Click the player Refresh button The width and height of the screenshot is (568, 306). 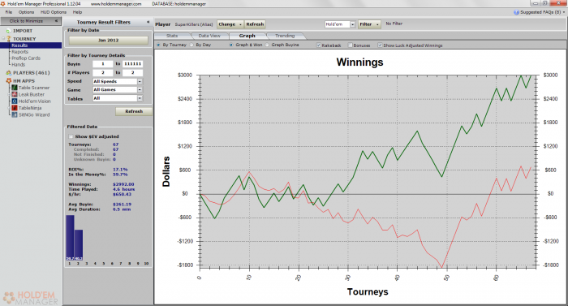(x=255, y=24)
